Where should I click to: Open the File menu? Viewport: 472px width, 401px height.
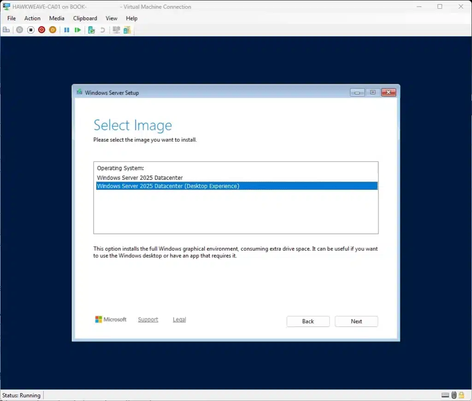tap(12, 18)
